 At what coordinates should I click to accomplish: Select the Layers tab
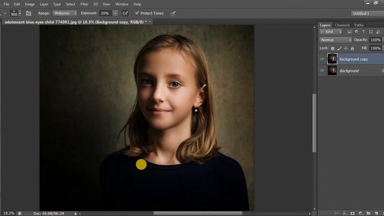coord(325,25)
